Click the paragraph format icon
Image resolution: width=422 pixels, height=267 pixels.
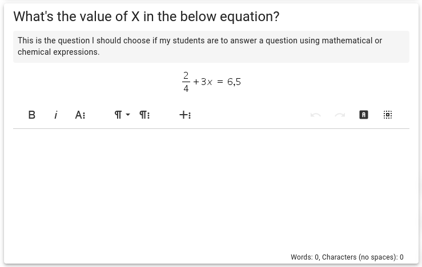point(118,115)
